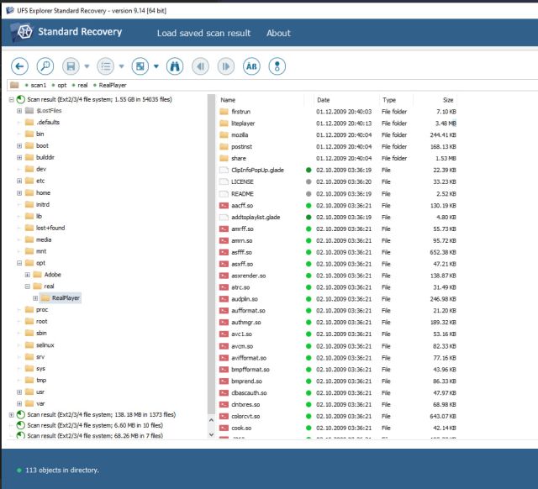Click scan1 in the breadcrumb path
Viewport: 538px width, 489px height.
38,85
